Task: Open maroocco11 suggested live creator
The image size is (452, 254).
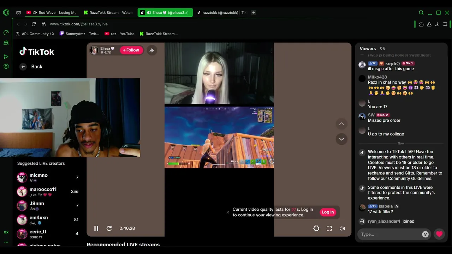Action: click(48, 192)
